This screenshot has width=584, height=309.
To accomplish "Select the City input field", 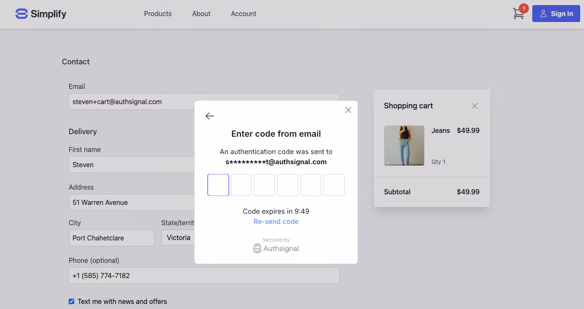I will (x=111, y=238).
